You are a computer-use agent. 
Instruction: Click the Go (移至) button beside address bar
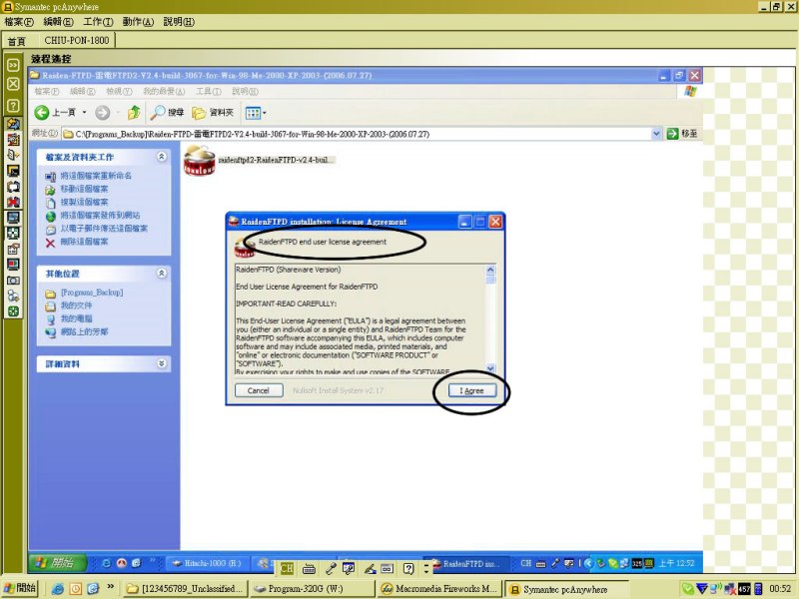pos(682,134)
